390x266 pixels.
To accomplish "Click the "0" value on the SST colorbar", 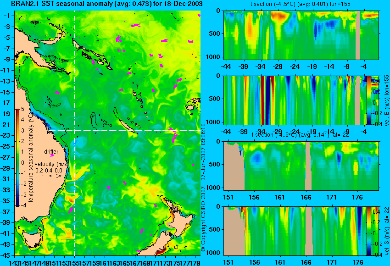I will pos(22,163).
